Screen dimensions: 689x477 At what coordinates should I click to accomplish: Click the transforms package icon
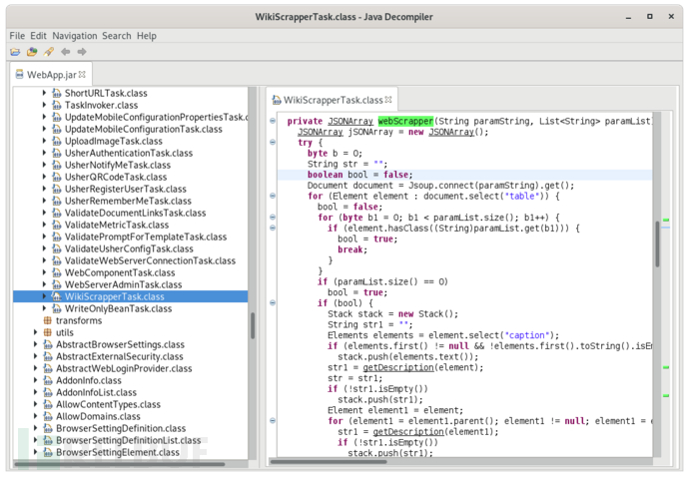pos(48,320)
